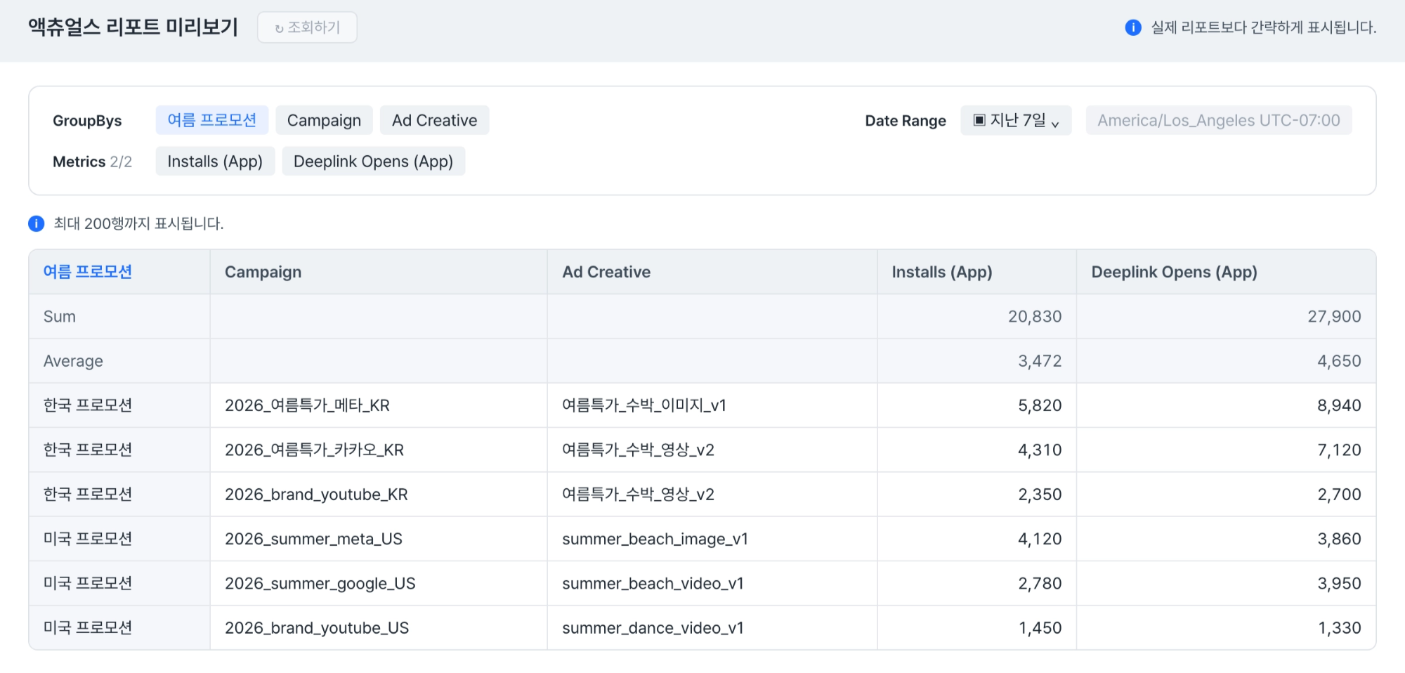This screenshot has height=673, width=1405.
Task: Select the 여름 프로모션 GroupBy chip
Action: click(x=212, y=120)
